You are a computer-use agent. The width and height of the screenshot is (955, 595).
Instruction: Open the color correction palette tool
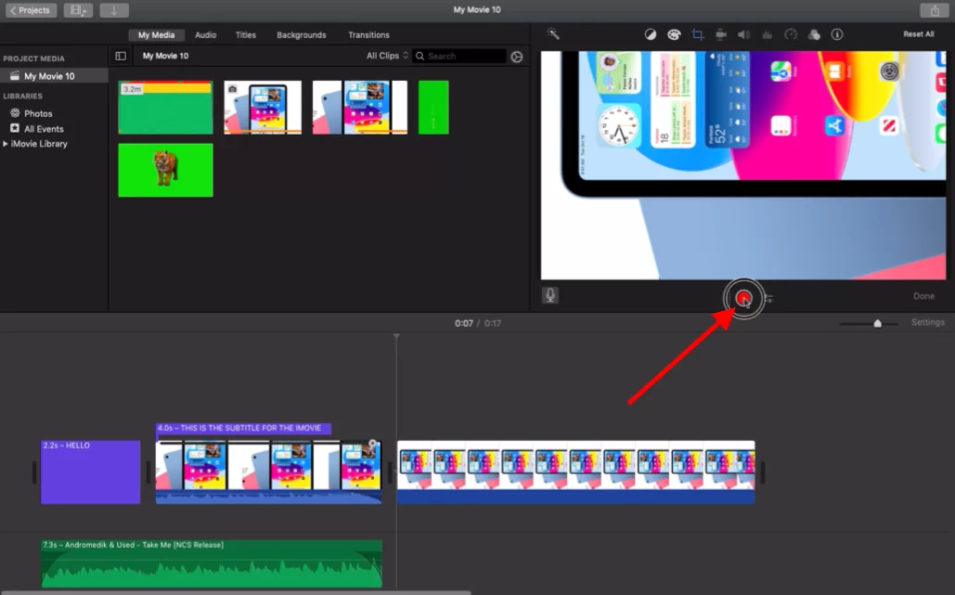coord(674,34)
